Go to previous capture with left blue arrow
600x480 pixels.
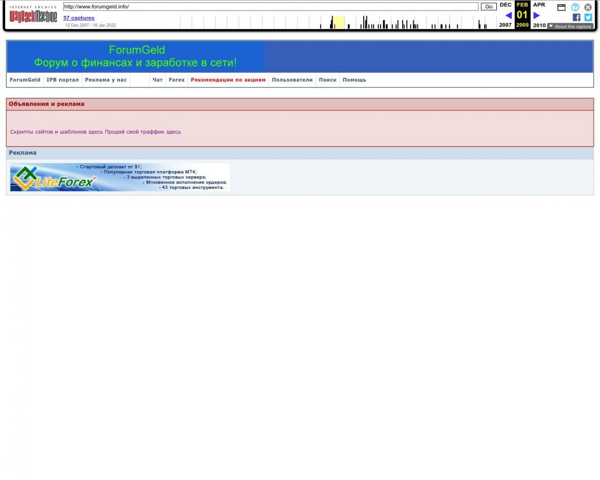click(508, 15)
